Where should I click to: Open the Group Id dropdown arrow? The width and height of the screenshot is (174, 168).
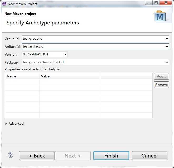pyautogui.click(x=167, y=39)
